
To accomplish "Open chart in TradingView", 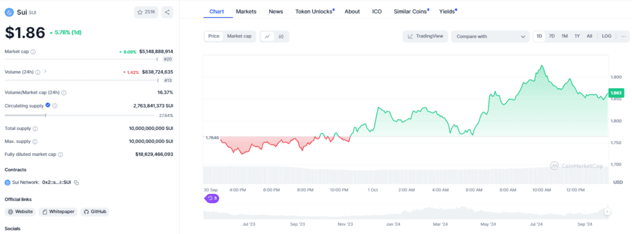I will [x=425, y=36].
